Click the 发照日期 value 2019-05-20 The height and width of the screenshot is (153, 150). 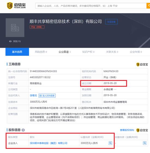pyautogui.click(x=110, y=95)
